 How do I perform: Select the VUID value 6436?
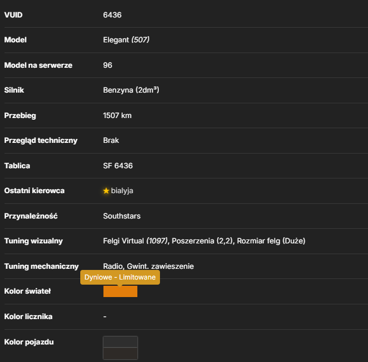[x=112, y=15]
